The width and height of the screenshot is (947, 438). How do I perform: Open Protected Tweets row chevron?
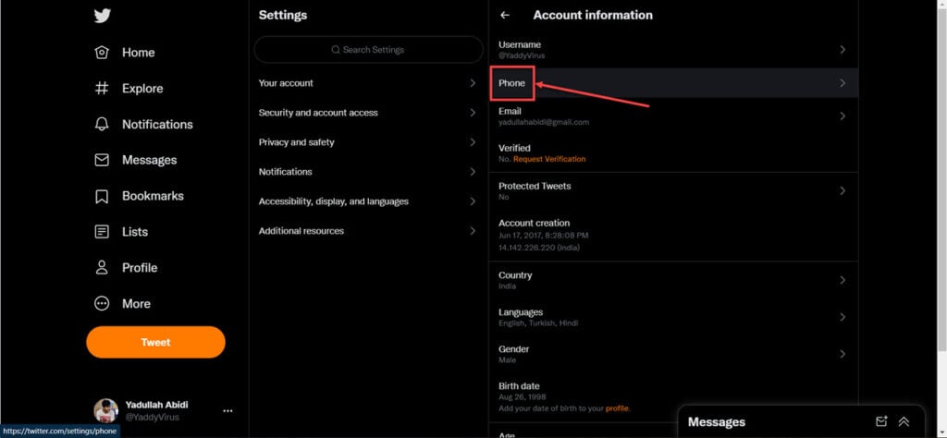[x=842, y=191]
